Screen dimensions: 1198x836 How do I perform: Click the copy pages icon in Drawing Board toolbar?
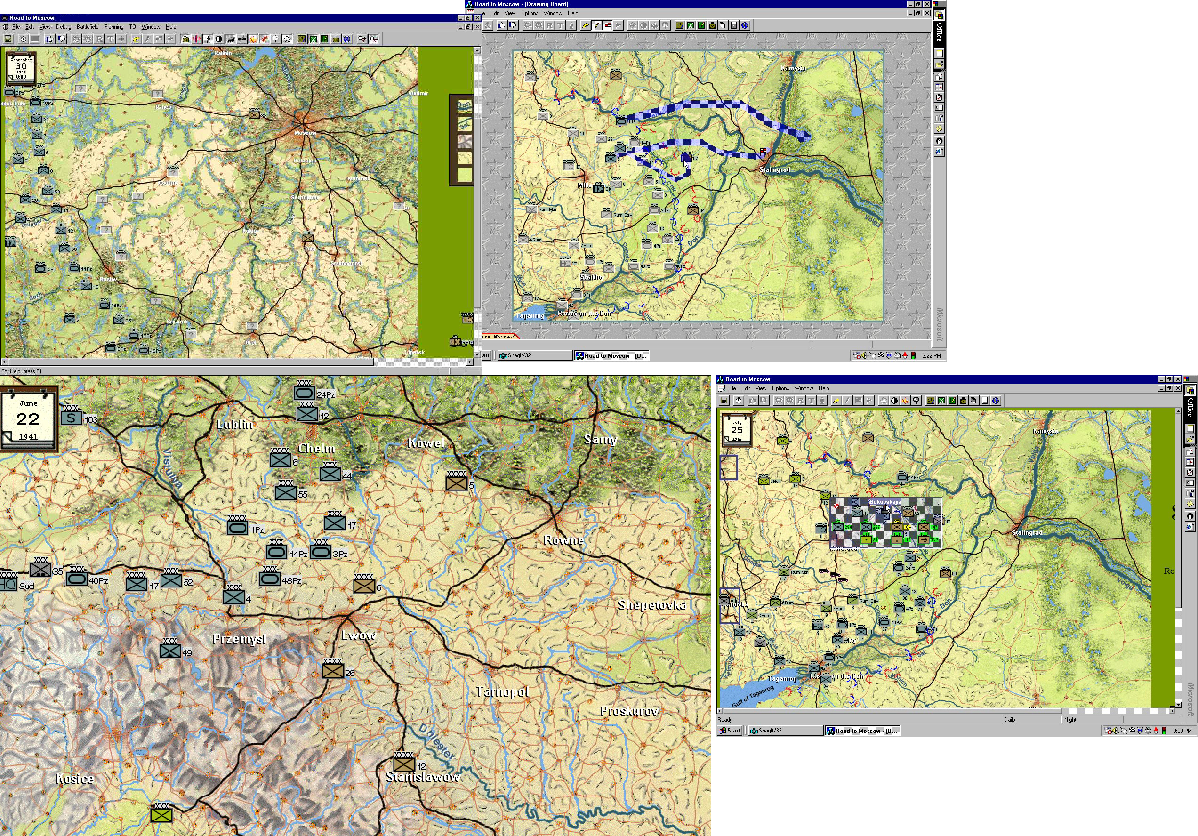click(x=723, y=25)
